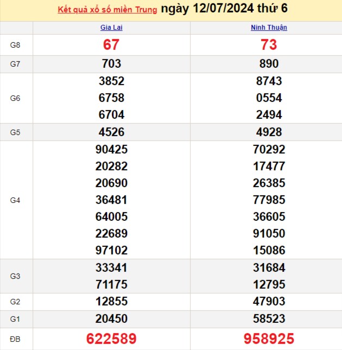Select the G7 result 890
Screen dimensions: 342x350
269,64
